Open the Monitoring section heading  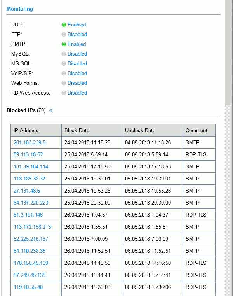tap(20, 9)
